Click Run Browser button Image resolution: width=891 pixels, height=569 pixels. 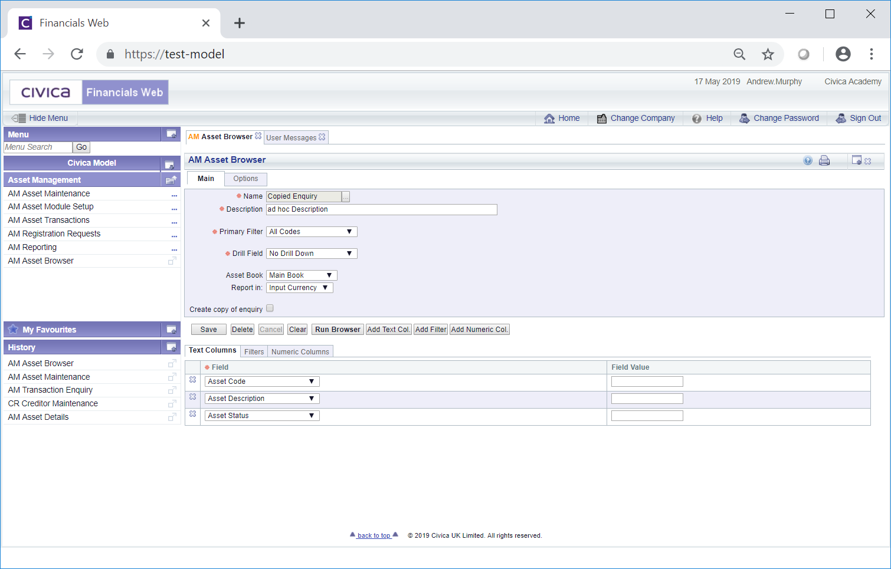[x=338, y=330]
